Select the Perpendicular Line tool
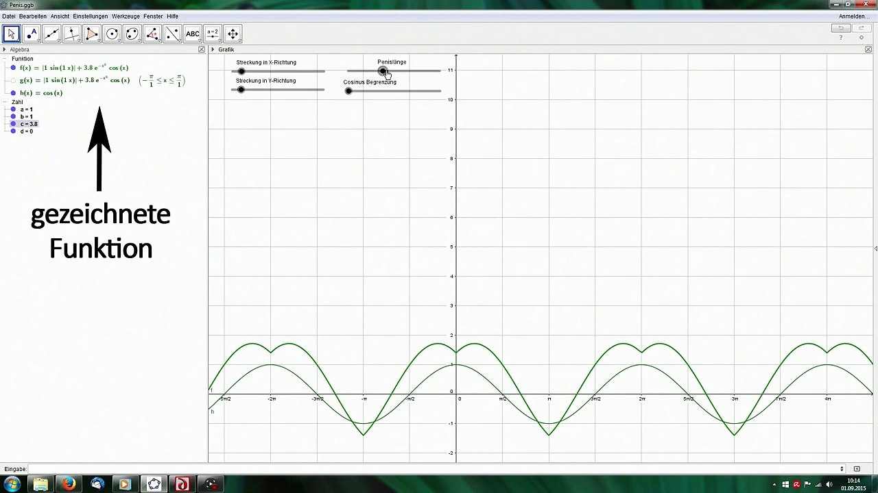 (x=71, y=34)
